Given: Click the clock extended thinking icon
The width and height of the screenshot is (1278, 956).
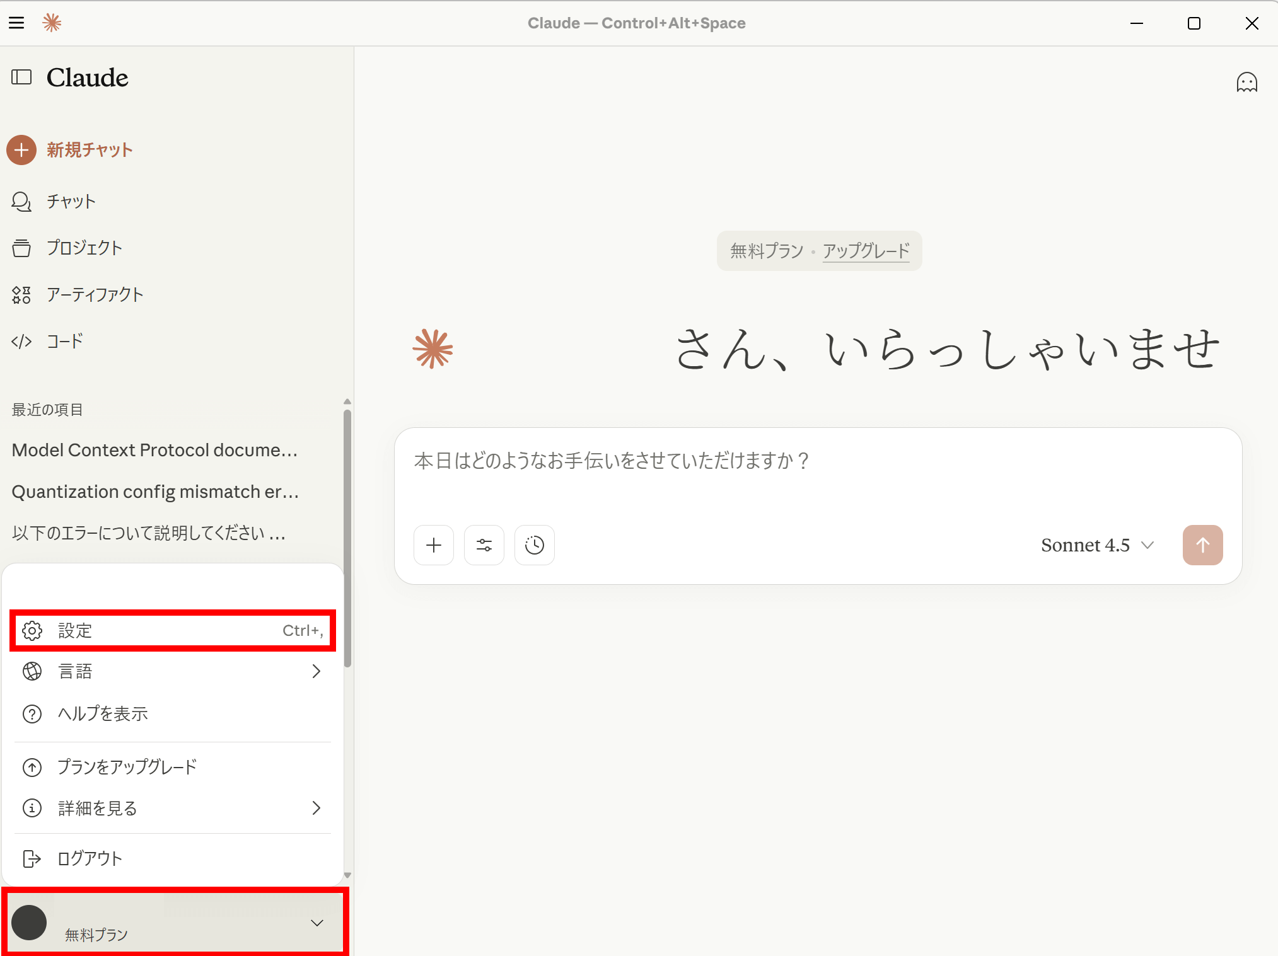Looking at the screenshot, I should click(x=534, y=545).
